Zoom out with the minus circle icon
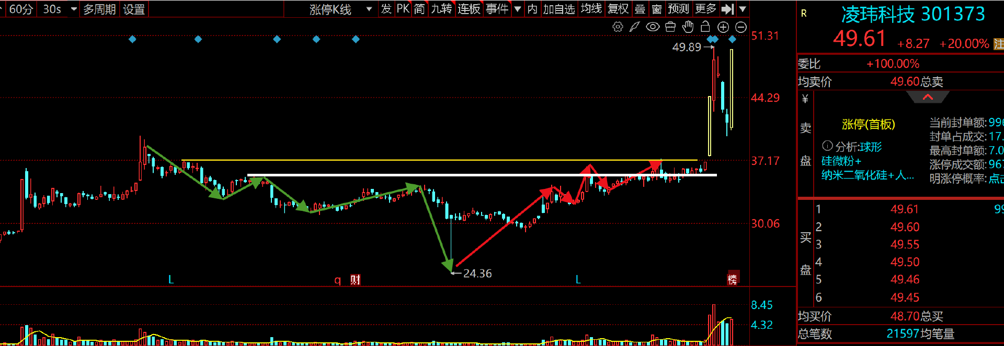This screenshot has width=1004, height=346. (x=741, y=27)
